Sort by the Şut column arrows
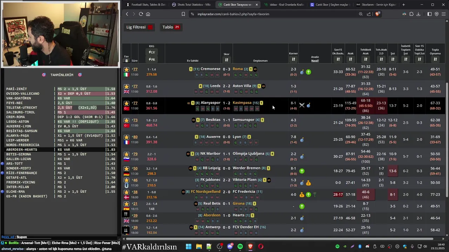The image size is (449, 252). coord(393,59)
